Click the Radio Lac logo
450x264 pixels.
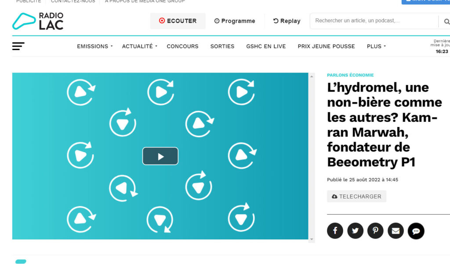point(38,21)
